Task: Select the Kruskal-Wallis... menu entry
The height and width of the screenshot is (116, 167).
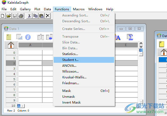Action: point(74,77)
